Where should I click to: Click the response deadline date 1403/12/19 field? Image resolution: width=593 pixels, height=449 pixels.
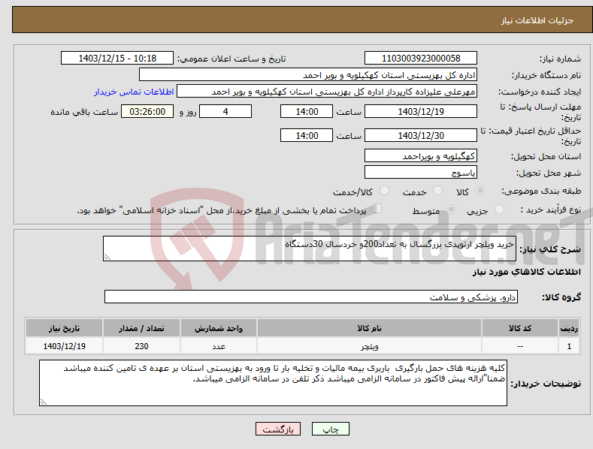(x=421, y=111)
